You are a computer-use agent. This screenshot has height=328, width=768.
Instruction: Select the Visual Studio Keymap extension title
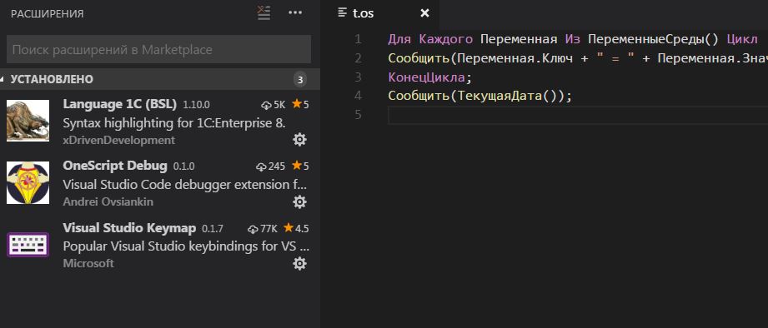point(129,228)
